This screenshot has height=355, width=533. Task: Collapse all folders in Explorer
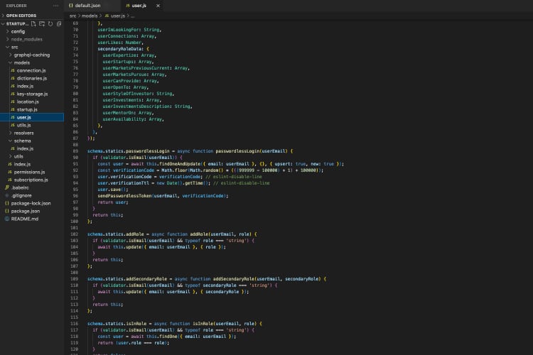coord(58,23)
